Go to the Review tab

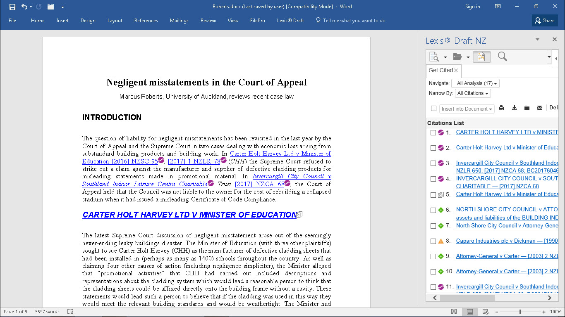pos(208,21)
